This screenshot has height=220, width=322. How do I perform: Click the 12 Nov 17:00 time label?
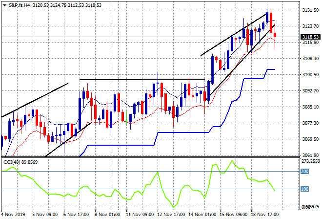tap(171, 215)
